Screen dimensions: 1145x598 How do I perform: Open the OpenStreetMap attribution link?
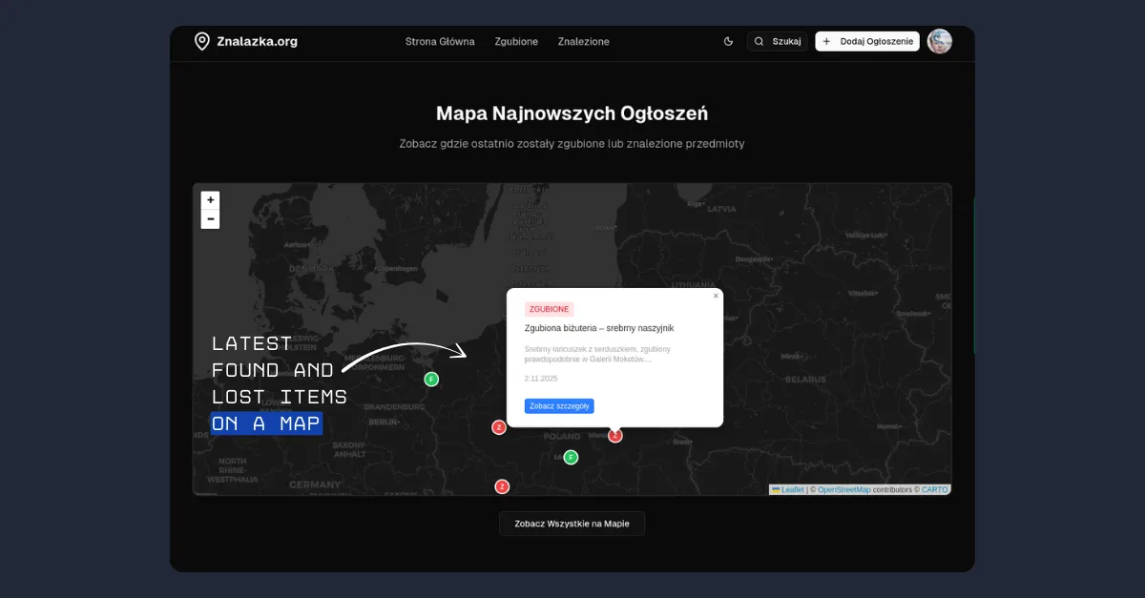coord(844,489)
